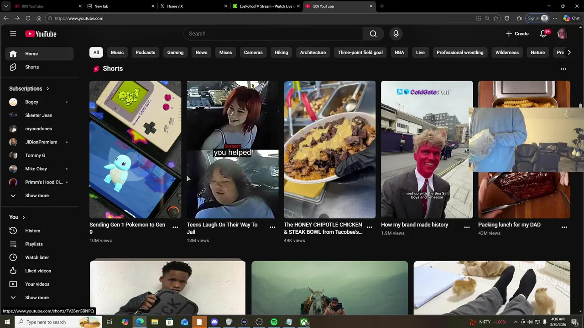The width and height of the screenshot is (584, 328).
Task: Select the Podcasts filter chip
Action: (x=146, y=52)
